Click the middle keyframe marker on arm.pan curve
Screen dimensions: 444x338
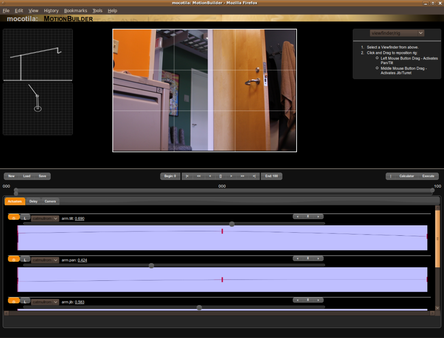pyautogui.click(x=222, y=279)
